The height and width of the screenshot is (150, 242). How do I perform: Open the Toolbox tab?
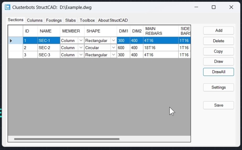(87, 20)
